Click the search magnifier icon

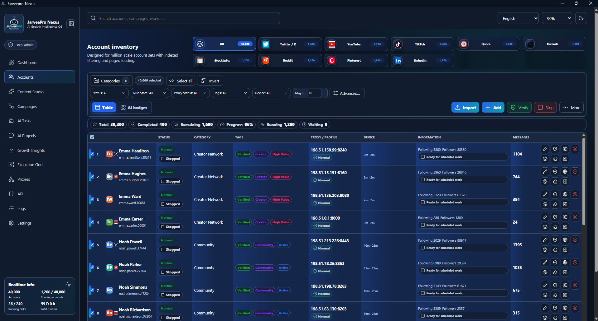[x=93, y=18]
